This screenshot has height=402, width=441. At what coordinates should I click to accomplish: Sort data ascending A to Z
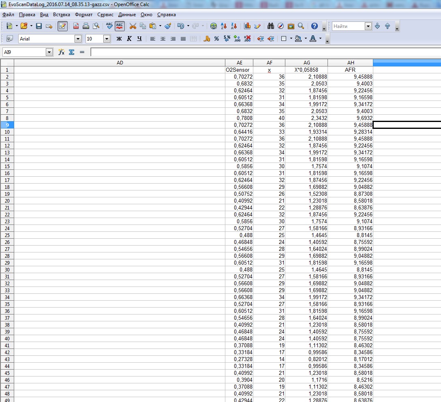(x=224, y=26)
